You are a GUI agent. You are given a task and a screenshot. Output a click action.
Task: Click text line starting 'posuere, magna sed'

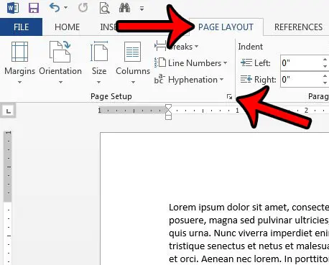[x=249, y=220]
